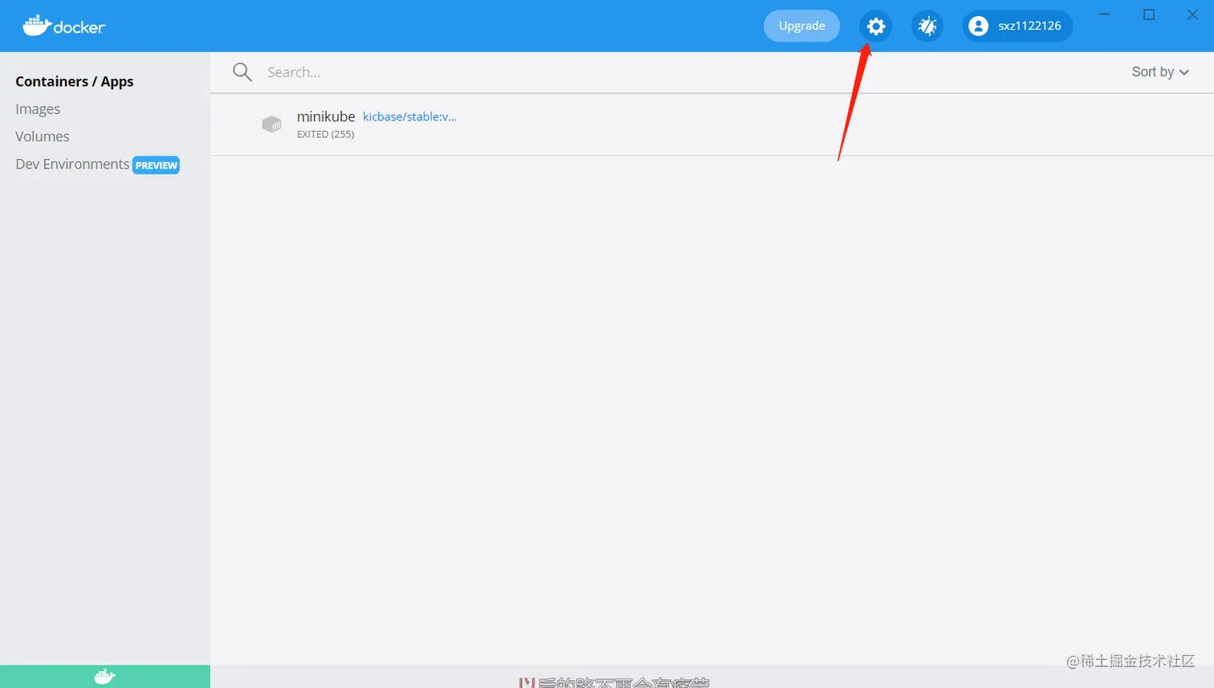Click the user avatar icon beside sxz1122126

pos(978,26)
